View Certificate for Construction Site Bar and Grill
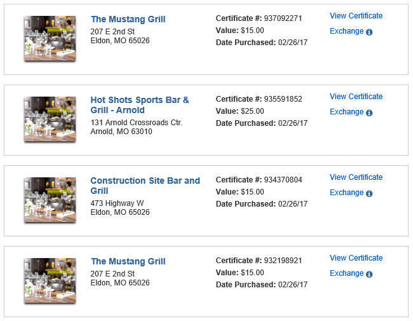This screenshot has height=321, width=413. (x=356, y=177)
